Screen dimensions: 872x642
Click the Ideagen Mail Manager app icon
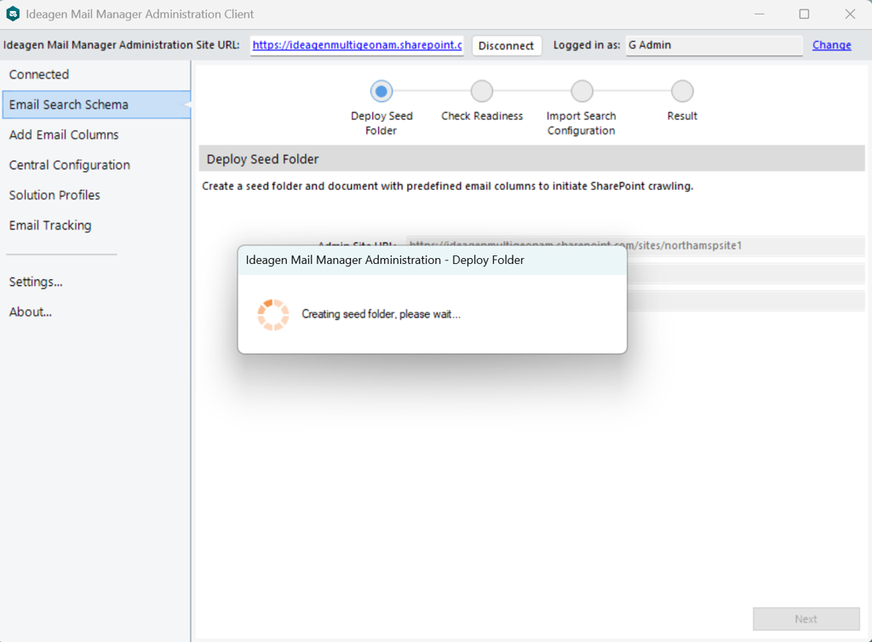[x=13, y=14]
